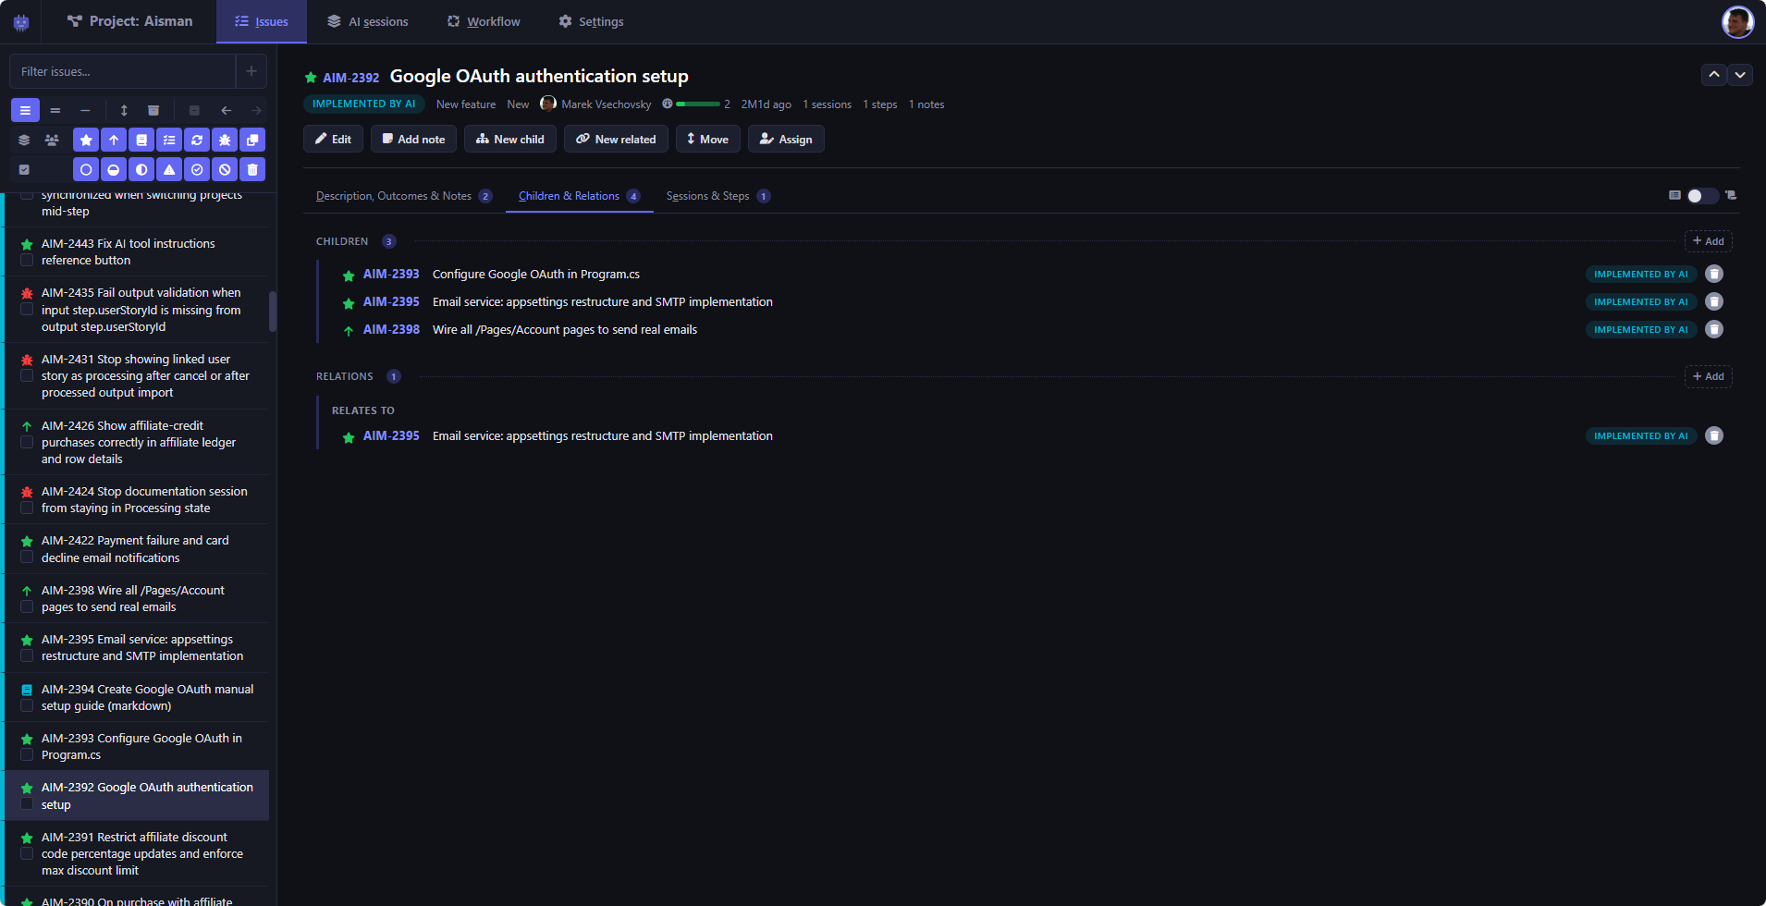Toggle the book type filter

click(x=141, y=141)
